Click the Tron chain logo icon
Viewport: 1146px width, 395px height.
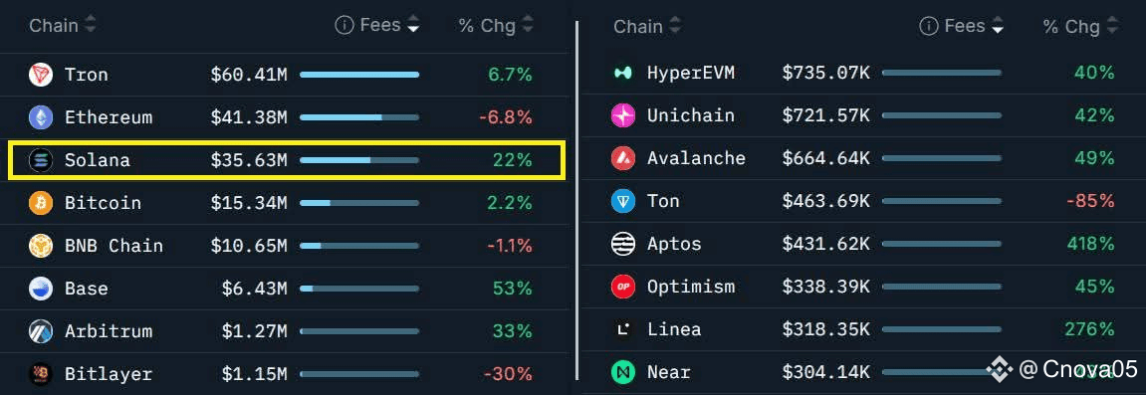40,75
